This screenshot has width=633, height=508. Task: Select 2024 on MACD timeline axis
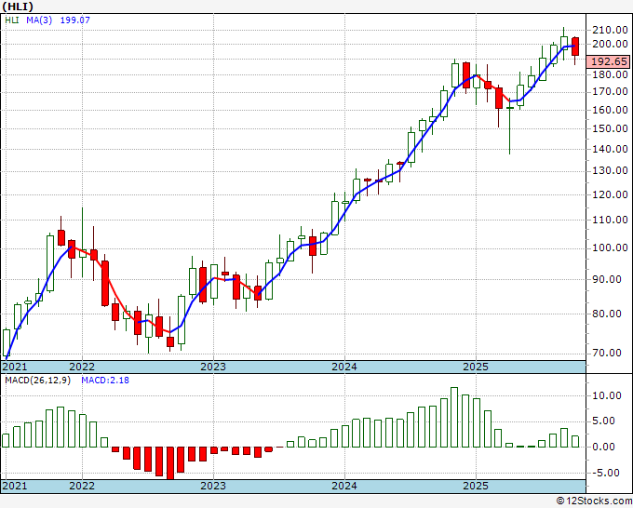point(343,486)
